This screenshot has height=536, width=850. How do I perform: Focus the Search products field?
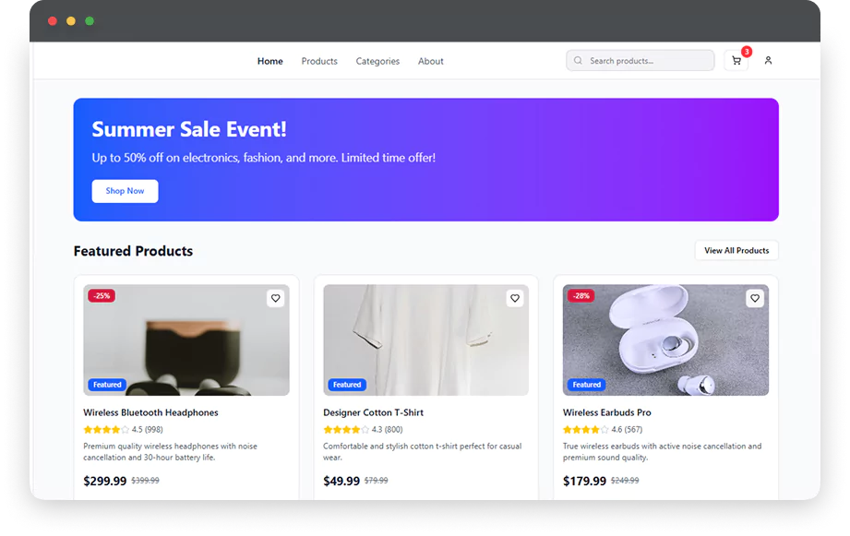coord(640,61)
